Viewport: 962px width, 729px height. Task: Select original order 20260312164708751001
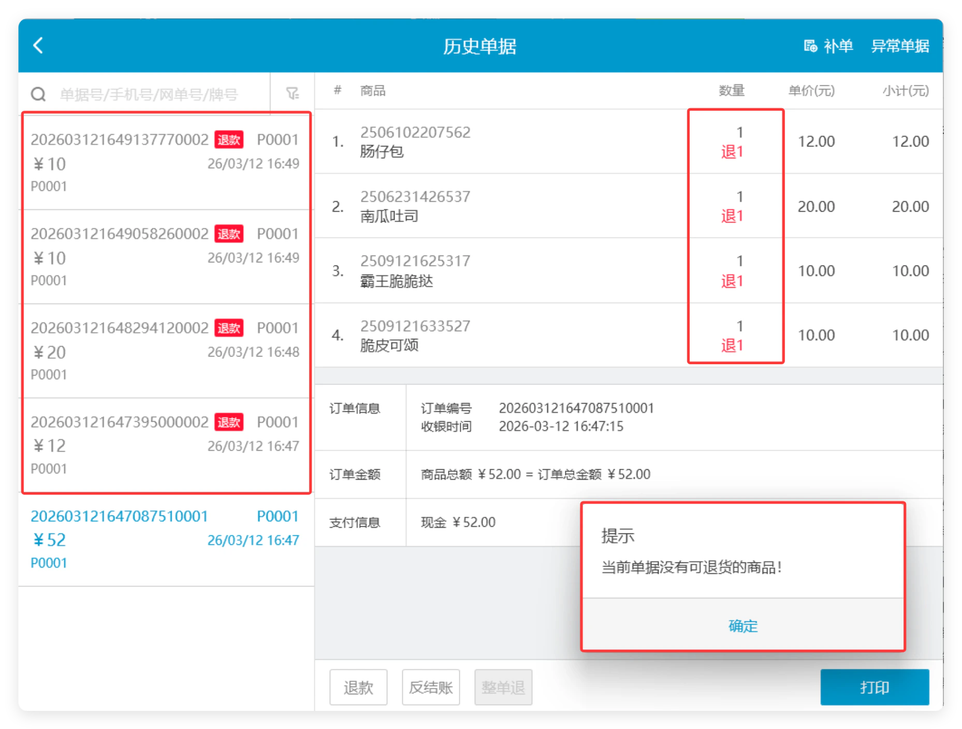point(166,539)
